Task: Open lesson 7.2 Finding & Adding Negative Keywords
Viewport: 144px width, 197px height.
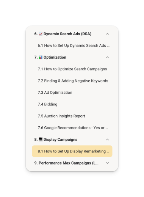Action: coord(72,81)
